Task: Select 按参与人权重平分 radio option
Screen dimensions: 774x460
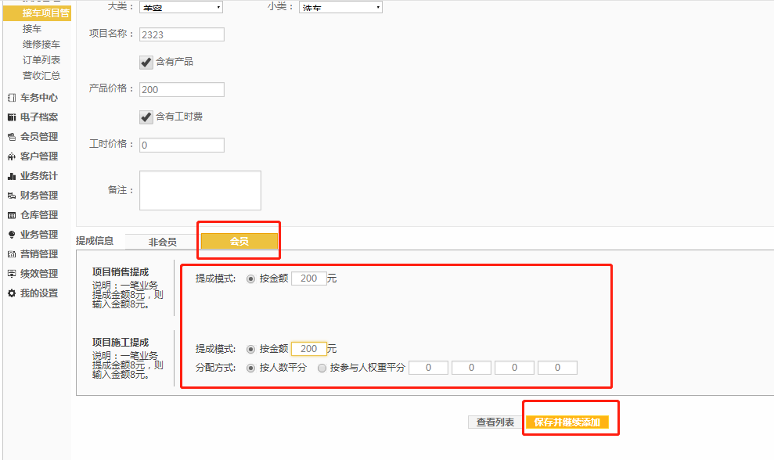Action: coord(322,368)
